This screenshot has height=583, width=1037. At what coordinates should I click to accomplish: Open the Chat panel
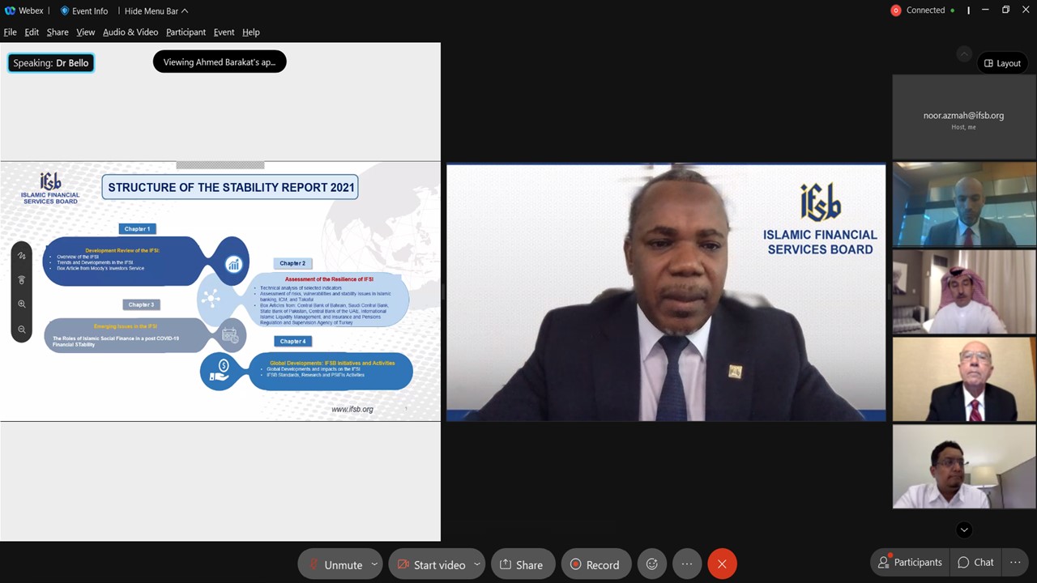pyautogui.click(x=975, y=562)
